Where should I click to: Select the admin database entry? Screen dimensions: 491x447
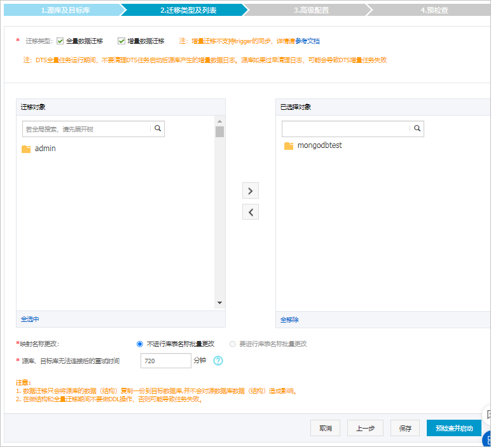tap(45, 149)
